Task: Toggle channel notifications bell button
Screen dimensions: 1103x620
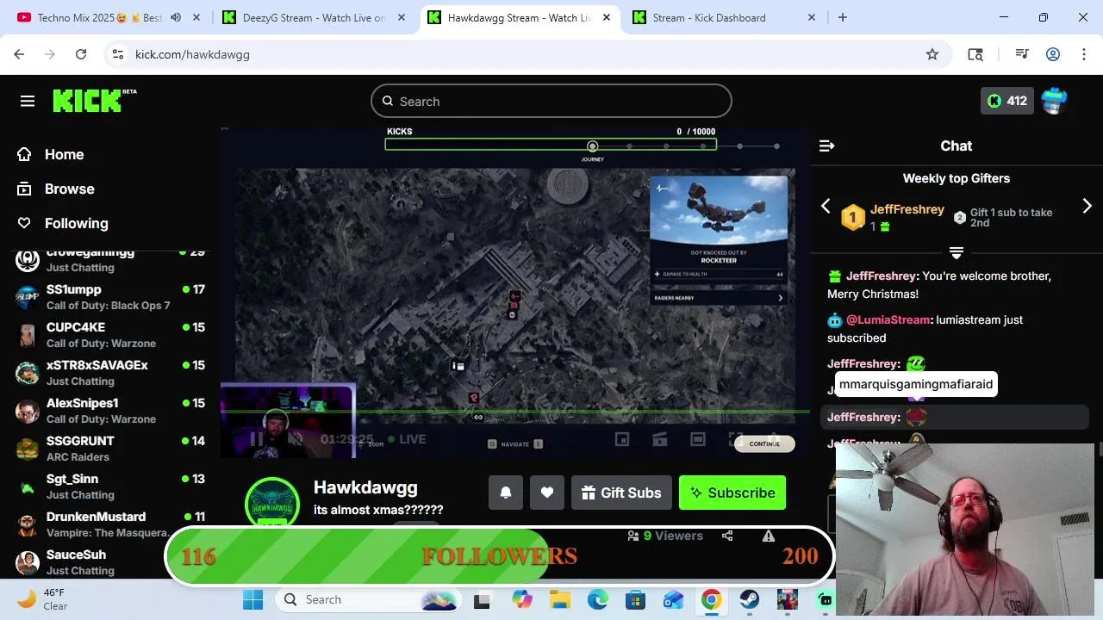Action: [x=506, y=493]
